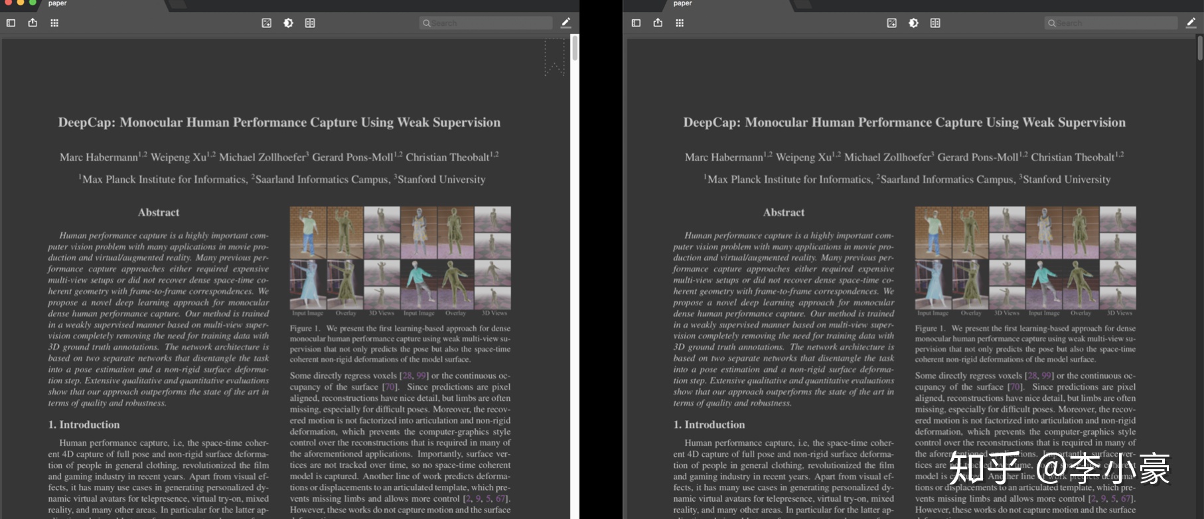Switch to two-page view in the left window
1204x519 pixels.
[310, 23]
